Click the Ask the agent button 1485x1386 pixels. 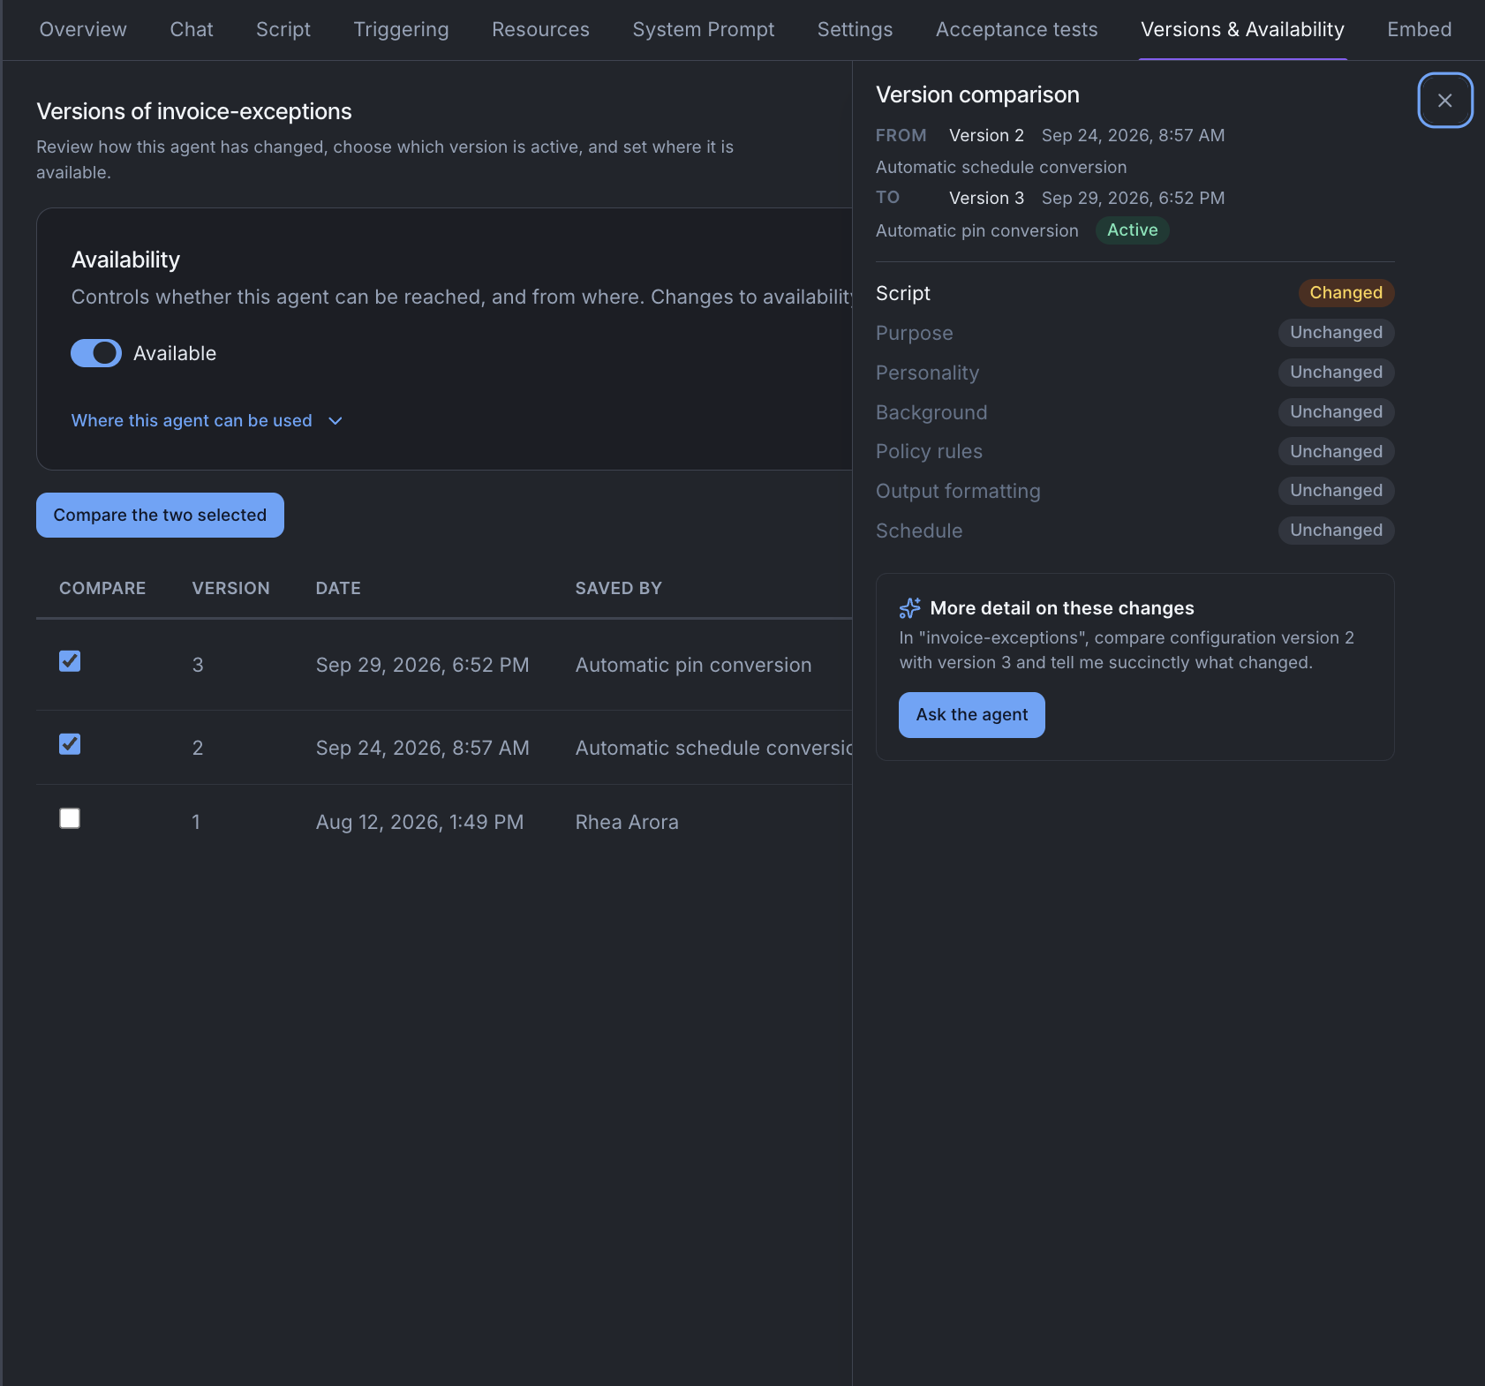[x=972, y=715]
